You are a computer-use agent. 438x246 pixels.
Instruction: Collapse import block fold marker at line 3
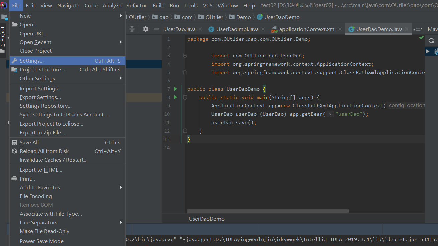(185, 56)
